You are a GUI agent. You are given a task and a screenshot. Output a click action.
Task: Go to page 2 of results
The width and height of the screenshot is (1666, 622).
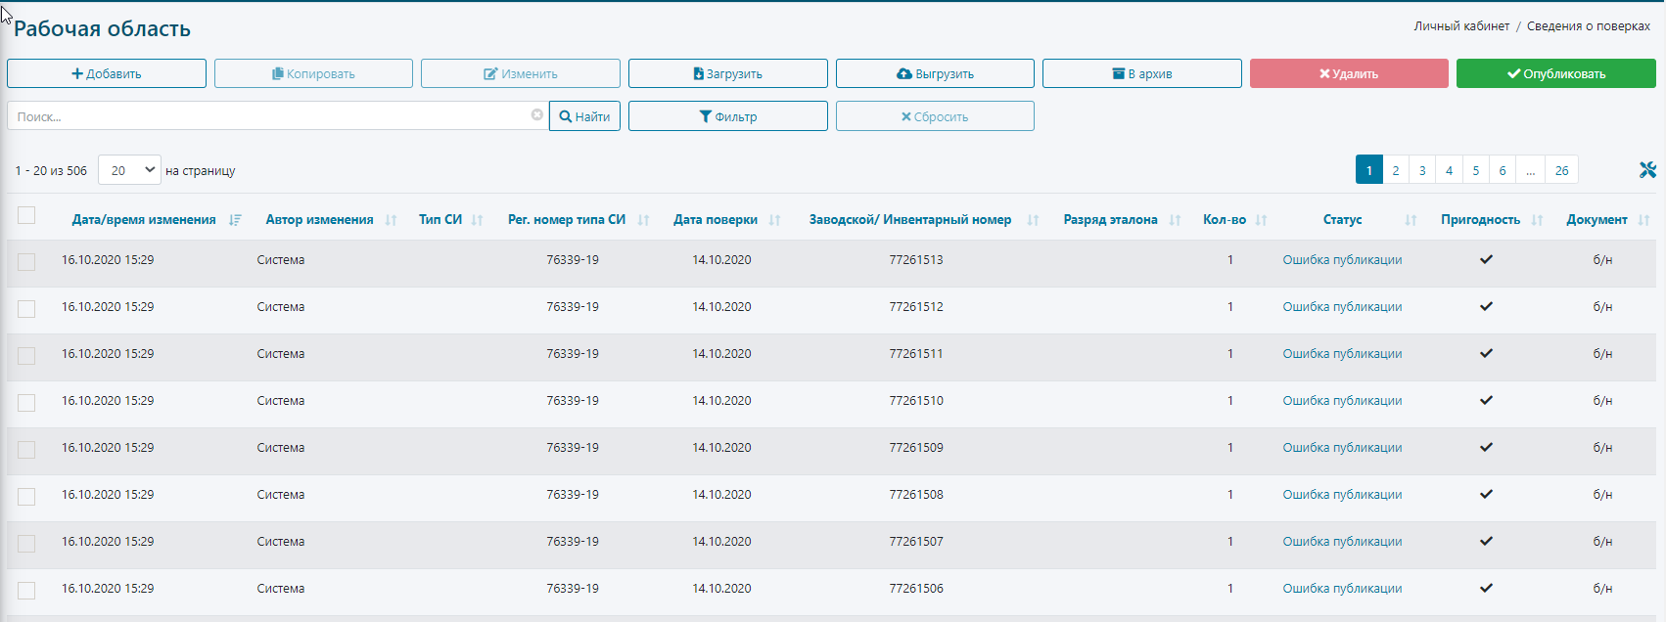point(1395,170)
